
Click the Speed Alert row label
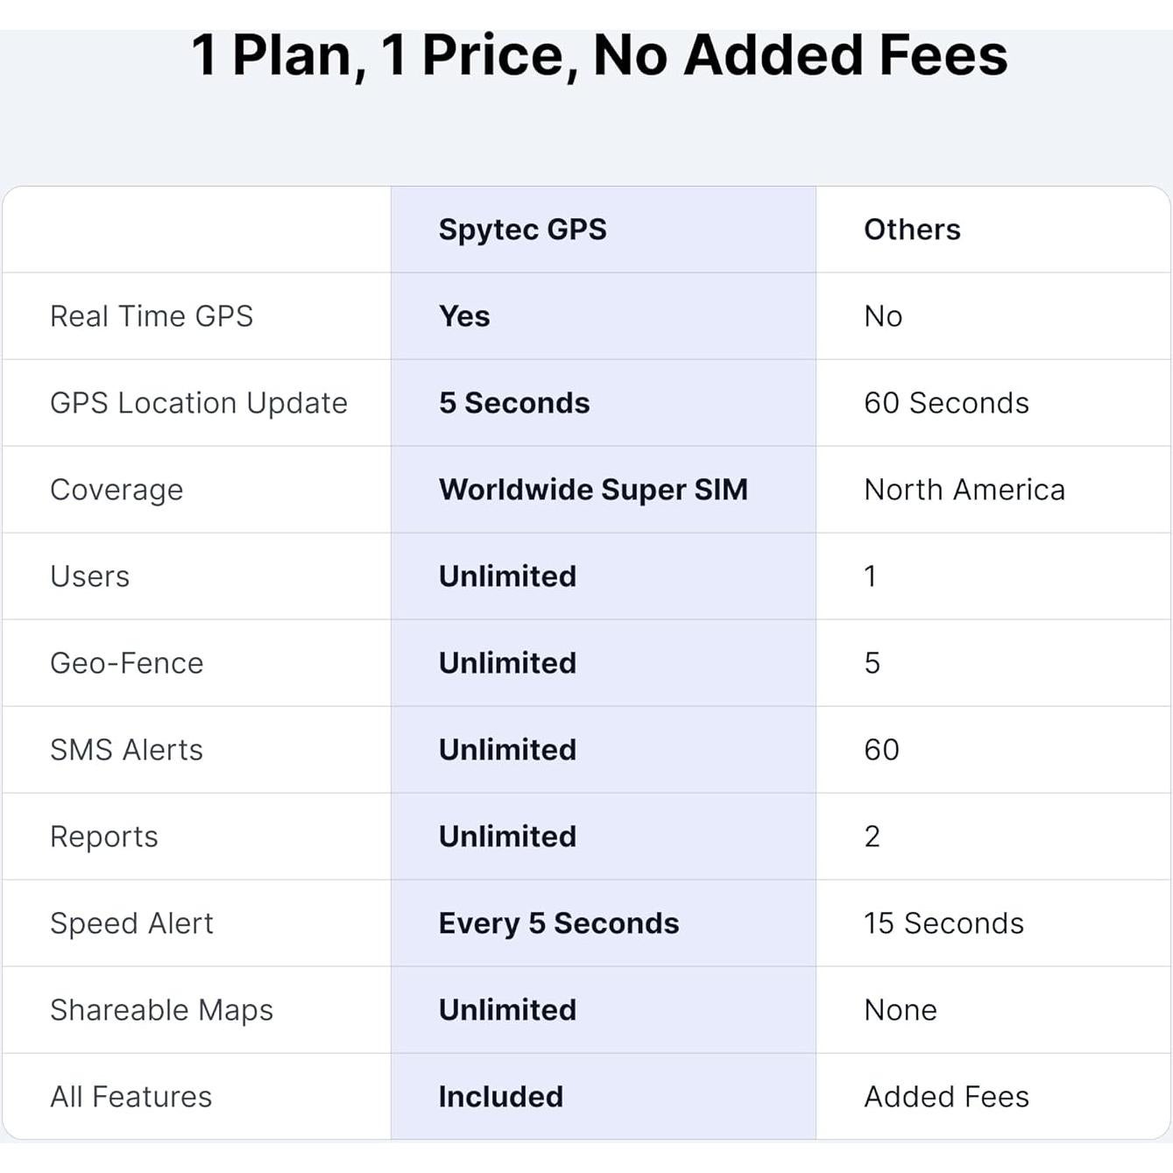pyautogui.click(x=131, y=923)
